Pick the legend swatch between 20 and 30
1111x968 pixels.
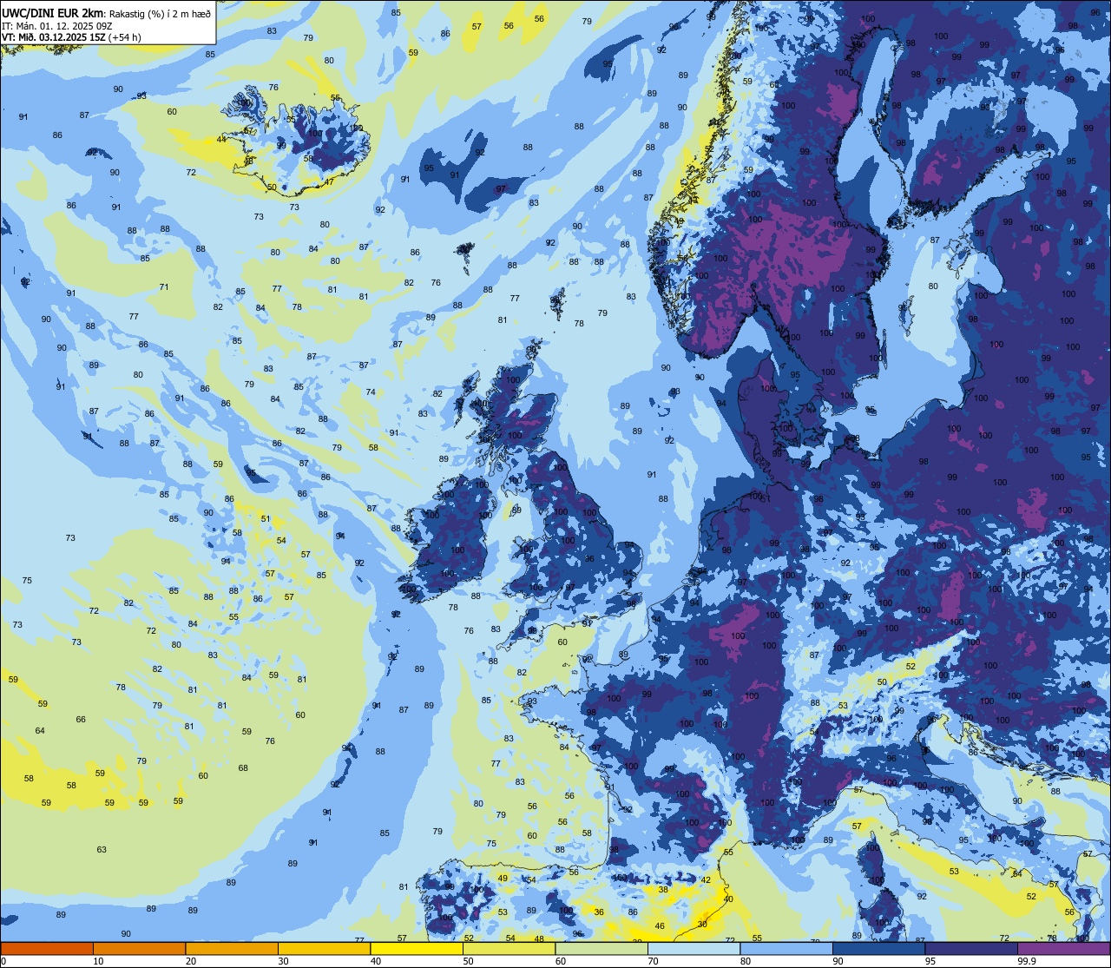pyautogui.click(x=232, y=948)
